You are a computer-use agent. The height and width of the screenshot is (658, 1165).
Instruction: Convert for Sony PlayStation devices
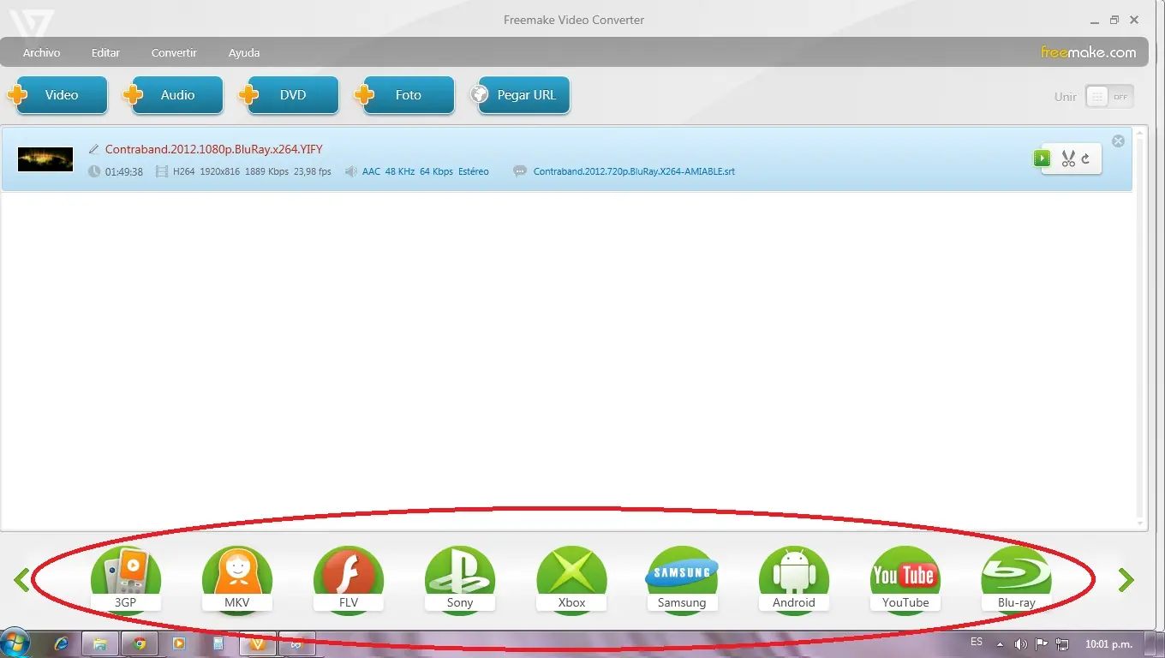[460, 579]
